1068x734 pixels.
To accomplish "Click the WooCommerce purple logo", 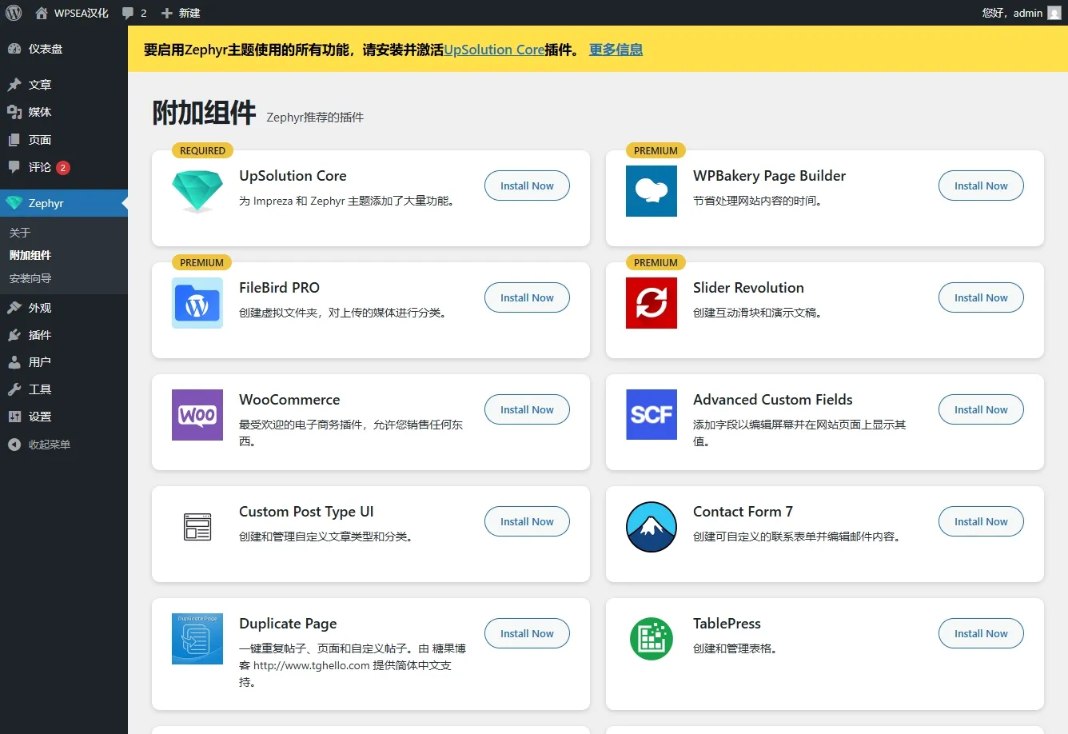I will pos(197,415).
